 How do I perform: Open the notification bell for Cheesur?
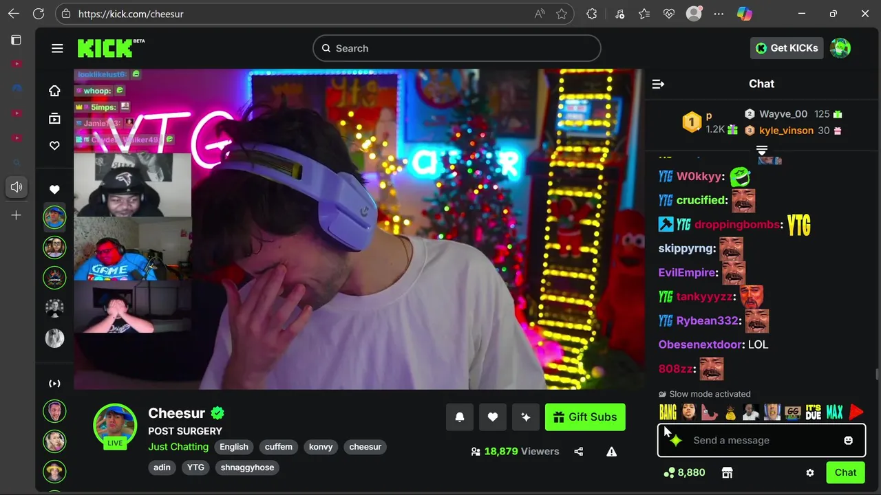click(460, 417)
